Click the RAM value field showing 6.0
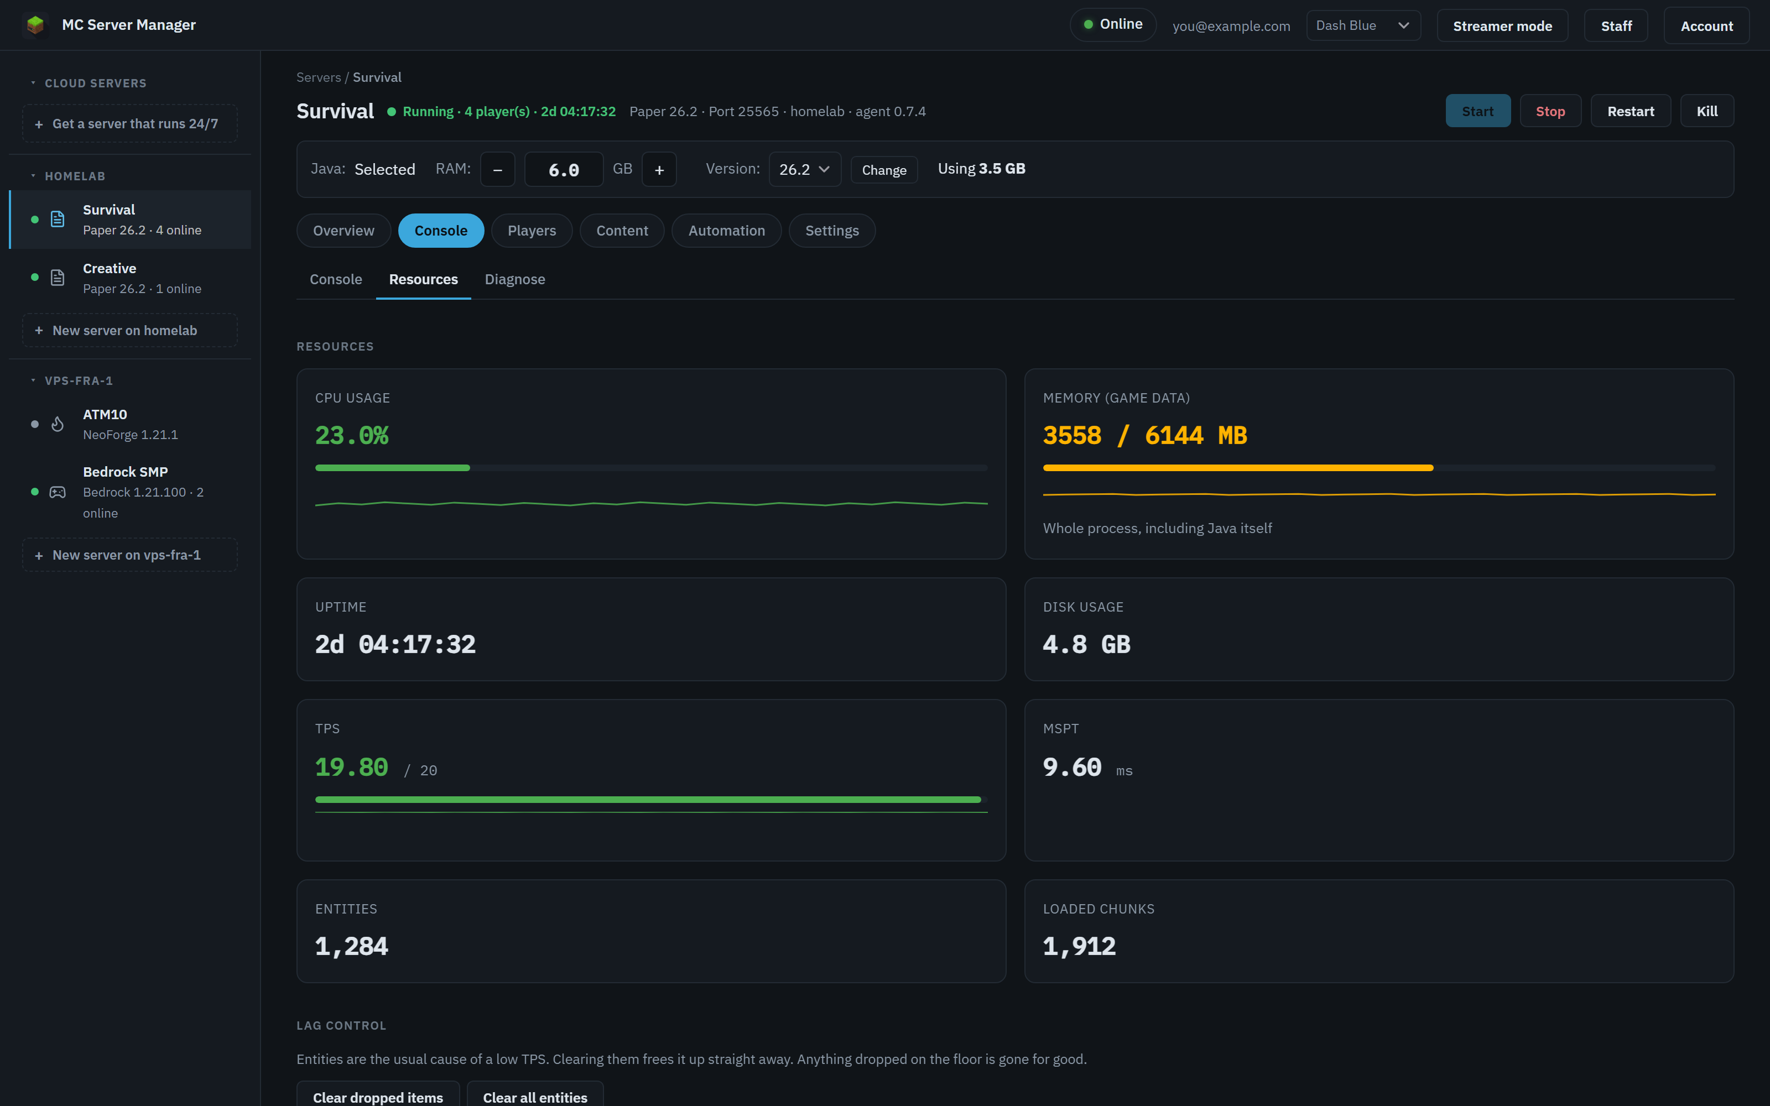The height and width of the screenshot is (1106, 1770). tap(564, 170)
